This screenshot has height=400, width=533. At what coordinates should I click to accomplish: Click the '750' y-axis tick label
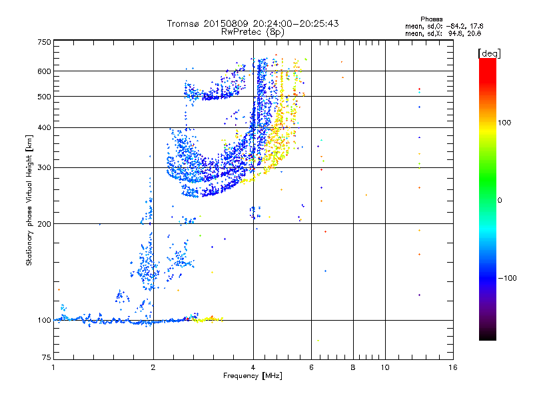click(x=44, y=42)
